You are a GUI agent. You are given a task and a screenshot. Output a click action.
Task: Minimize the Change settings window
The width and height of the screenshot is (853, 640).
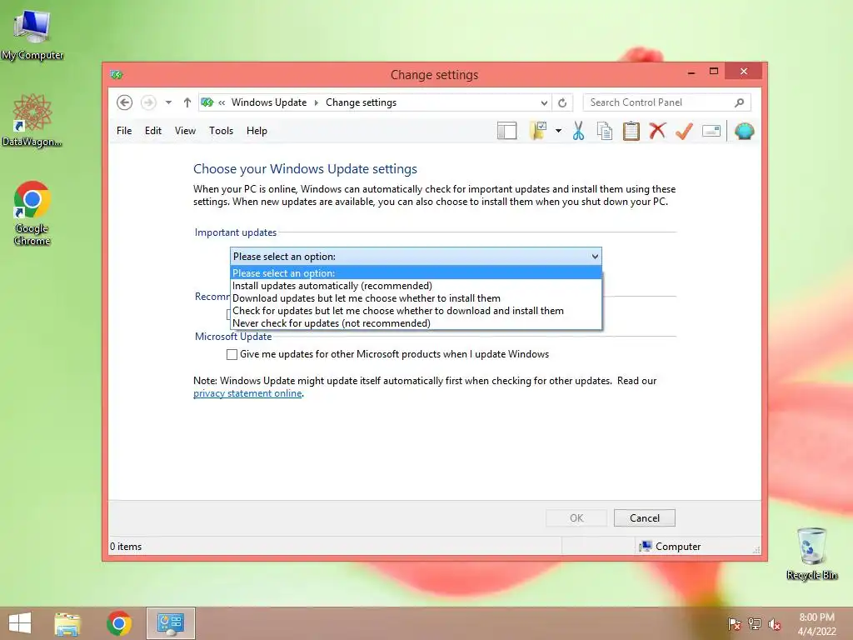691,72
